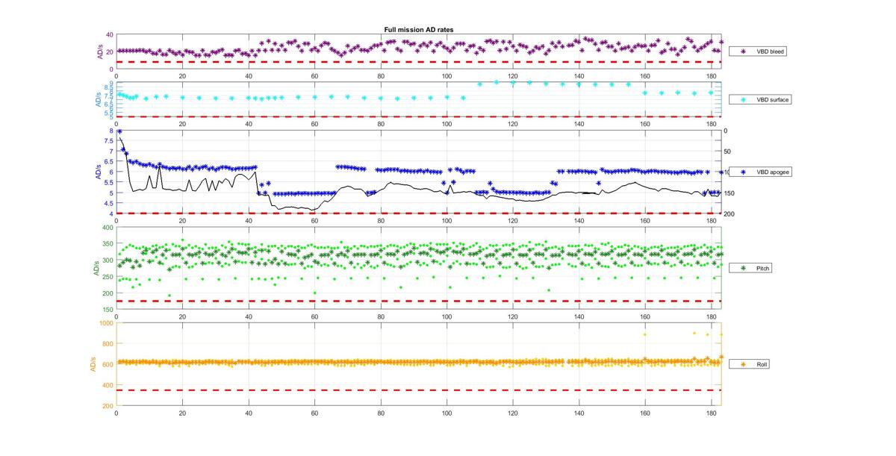The image size is (896, 456).
Task: Click the right-axis 200 tick on apogee plot
Action: tap(729, 213)
